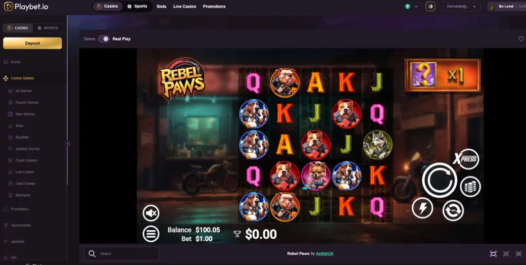Toggle between Demo and Real Play
Image resolution: width=526 pixels, height=265 pixels.
[x=104, y=39]
